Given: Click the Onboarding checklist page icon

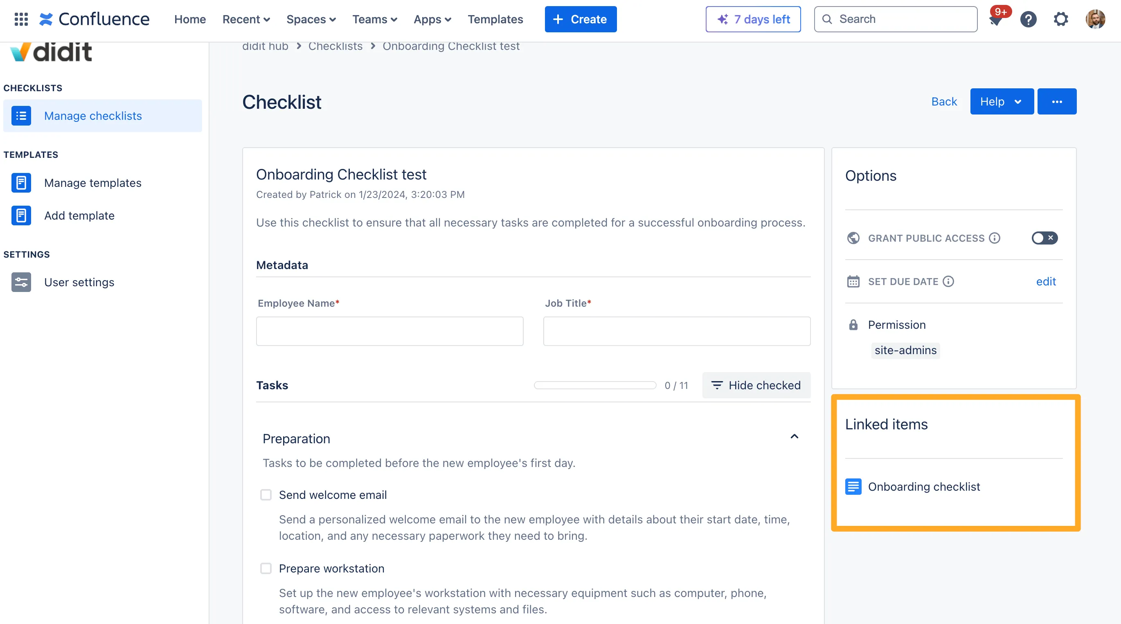Looking at the screenshot, I should (x=853, y=487).
